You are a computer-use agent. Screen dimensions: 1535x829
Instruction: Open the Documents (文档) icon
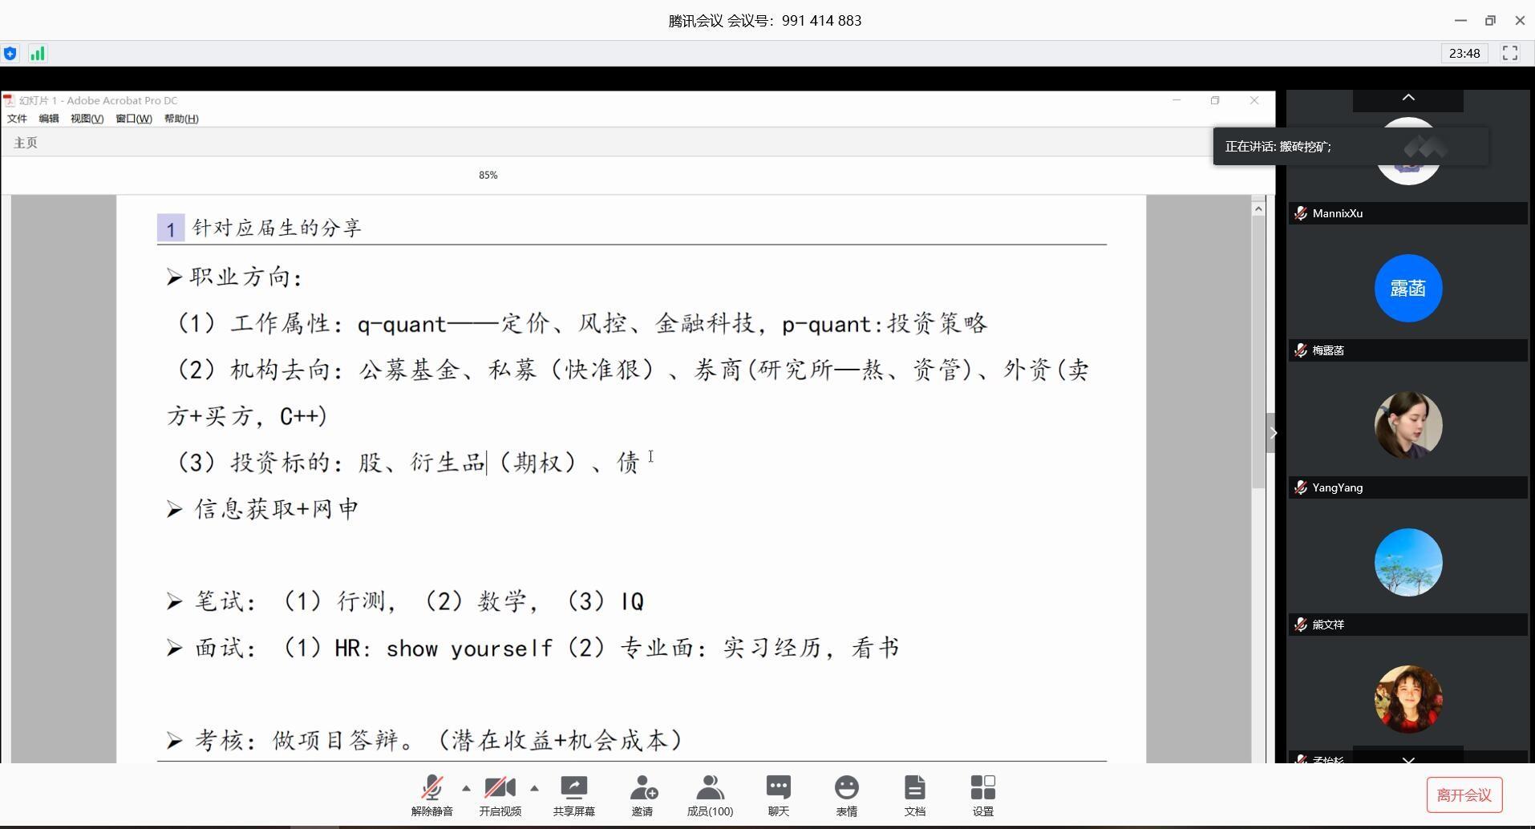(914, 795)
